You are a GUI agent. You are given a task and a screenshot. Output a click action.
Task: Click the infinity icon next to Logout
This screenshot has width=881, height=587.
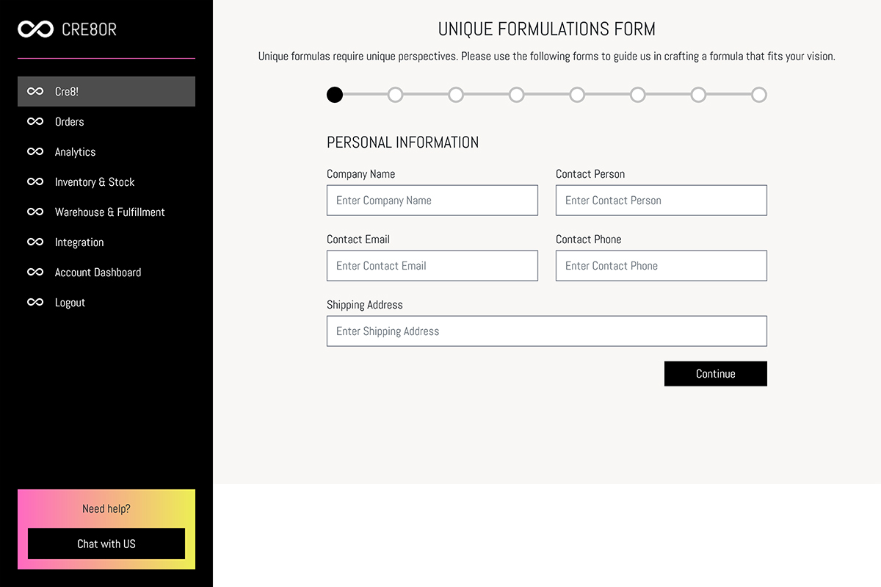pyautogui.click(x=35, y=303)
